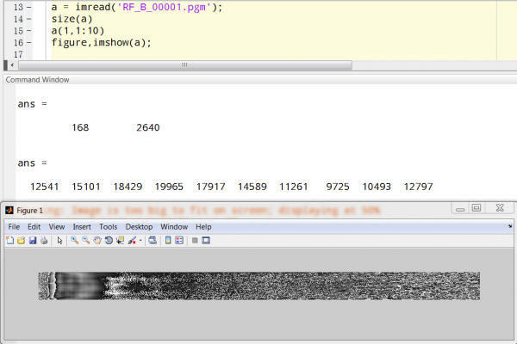
Task: Click the Hide Plot Tools icon
Action: pyautogui.click(x=195, y=241)
